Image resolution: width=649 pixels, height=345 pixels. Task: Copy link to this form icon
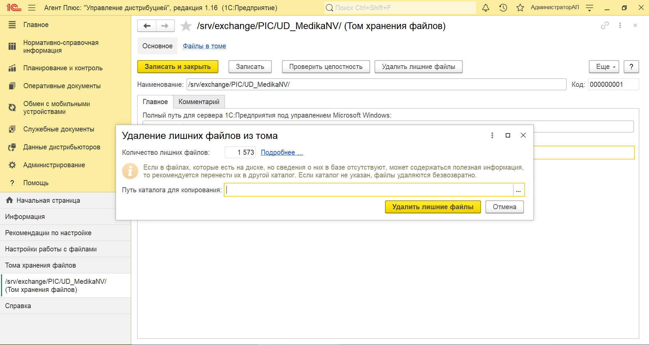[605, 25]
